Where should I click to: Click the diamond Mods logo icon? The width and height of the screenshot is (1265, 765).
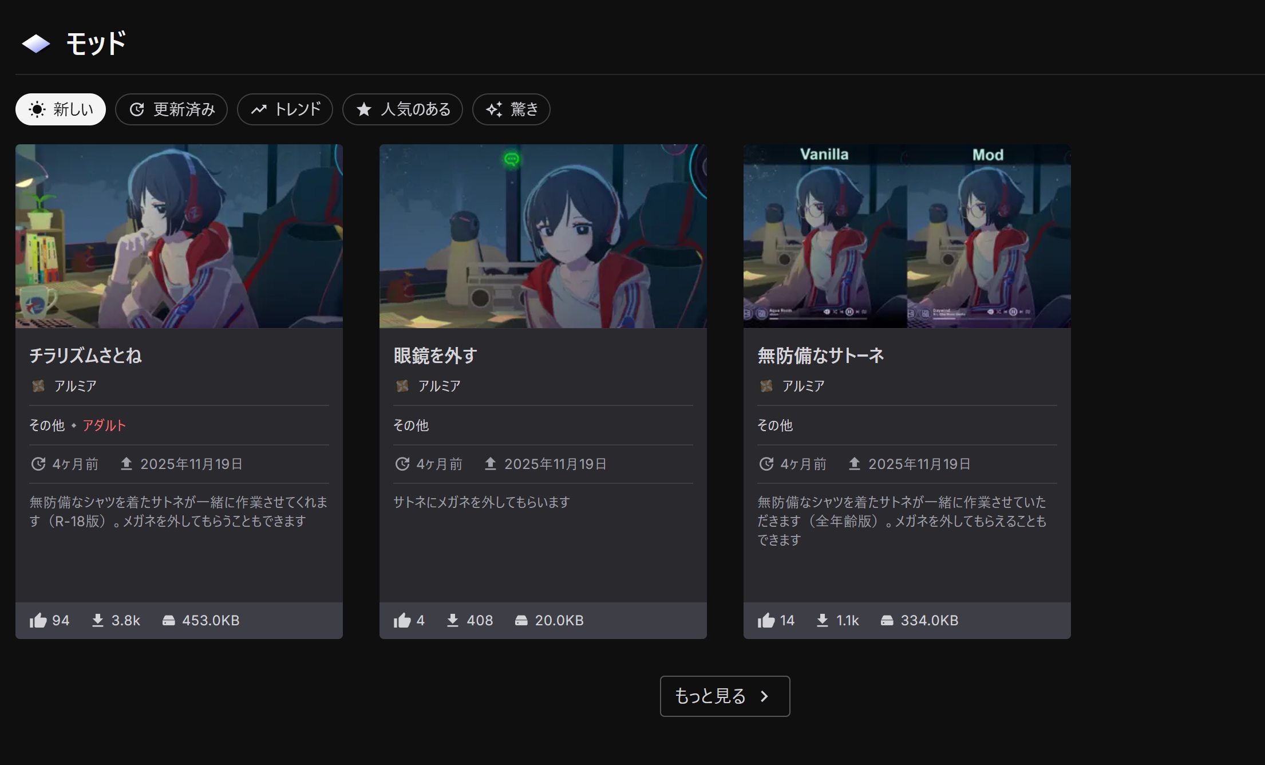(36, 44)
